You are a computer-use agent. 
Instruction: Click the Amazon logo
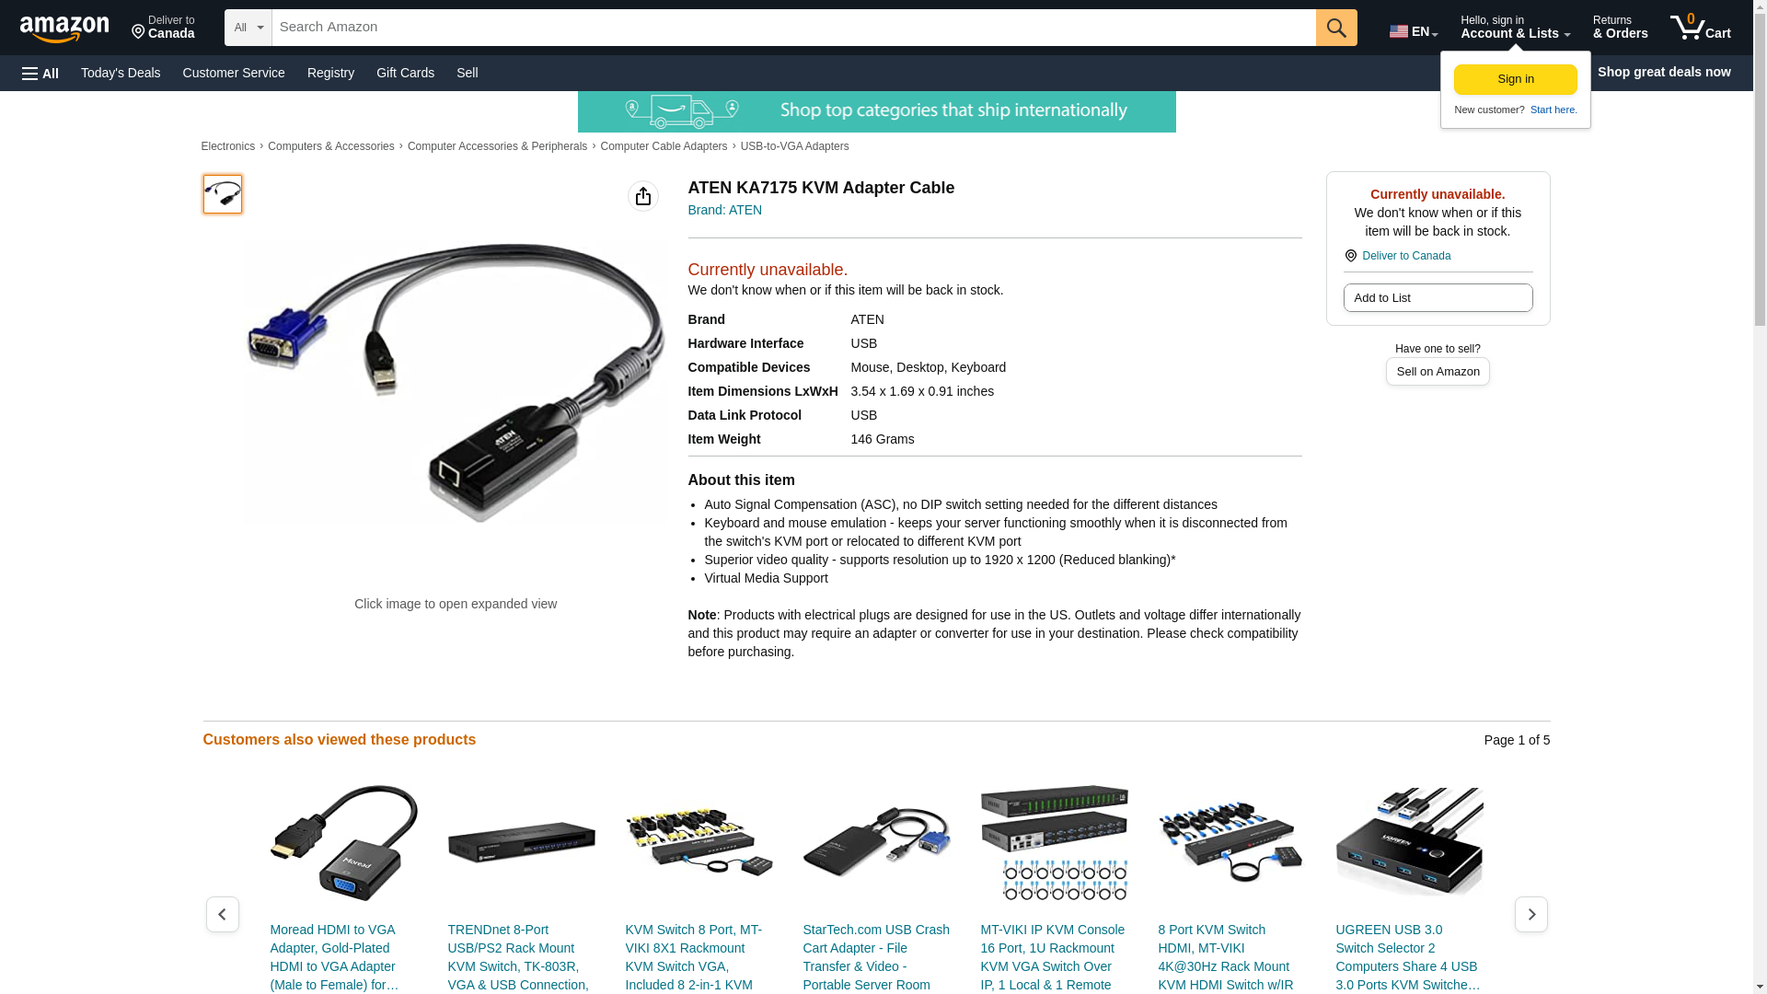[x=64, y=29]
